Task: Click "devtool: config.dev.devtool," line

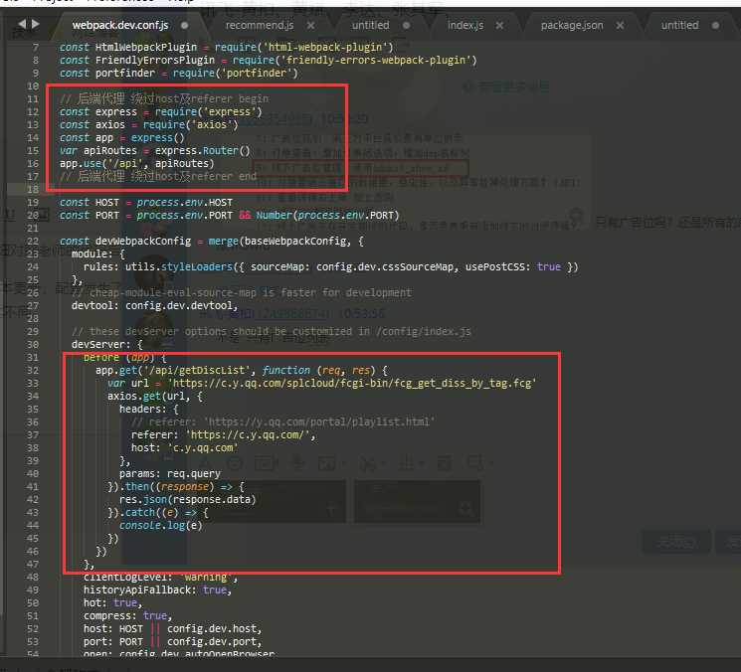Action: pyautogui.click(x=155, y=305)
